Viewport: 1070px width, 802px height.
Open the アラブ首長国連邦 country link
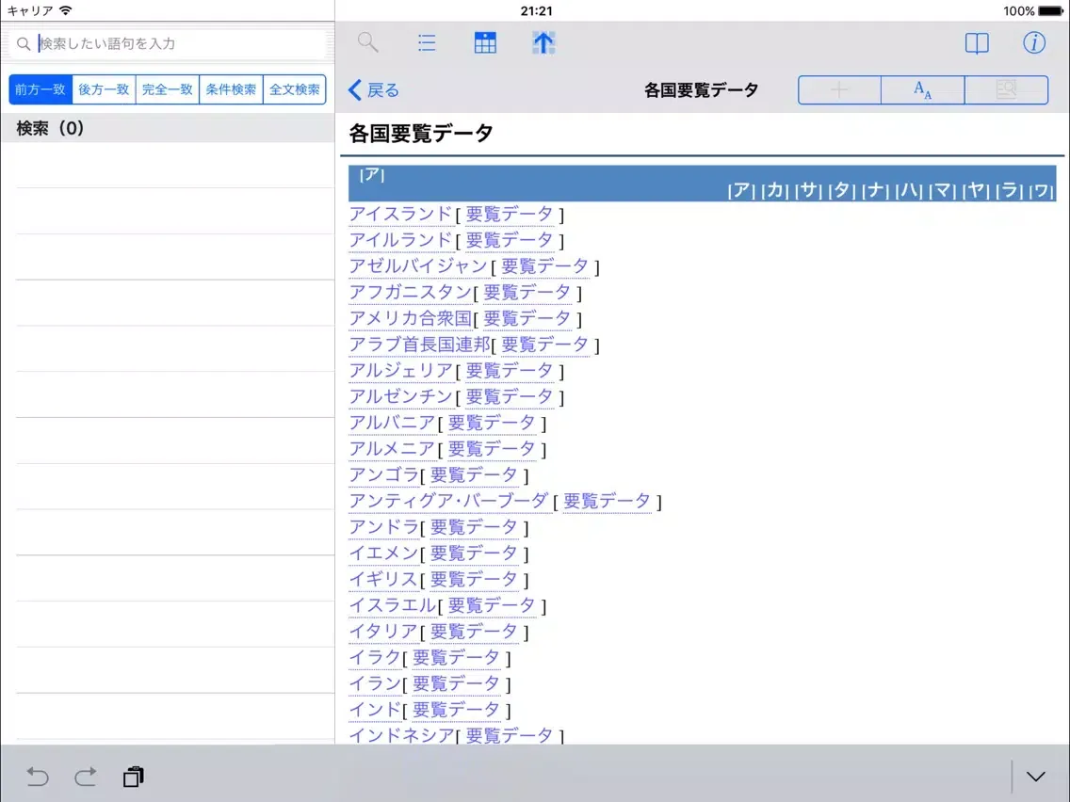point(419,345)
